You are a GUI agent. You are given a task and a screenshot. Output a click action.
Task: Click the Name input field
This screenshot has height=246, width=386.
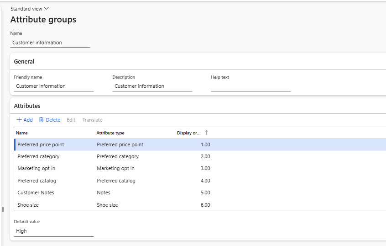tap(50, 43)
